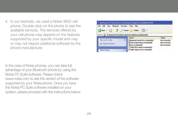
Task: Open the Forward button history dropdown arrow
Action: click(114, 30)
